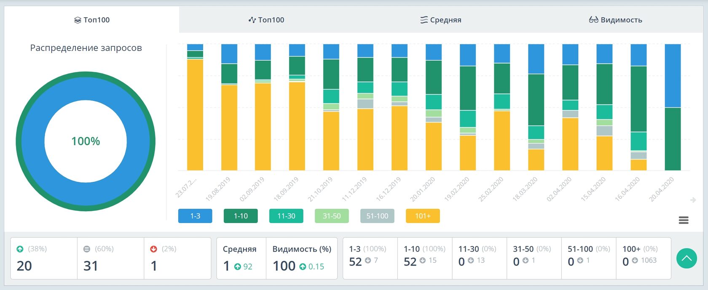Image resolution: width=708 pixels, height=290 pixels.
Task: Click the gray unchanged positions icon
Action: point(87,249)
